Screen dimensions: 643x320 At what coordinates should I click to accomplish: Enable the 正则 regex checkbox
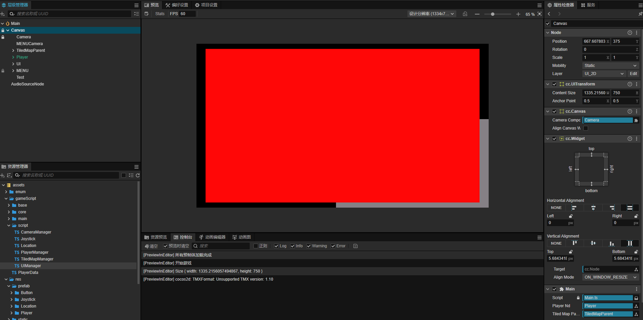(x=256, y=246)
